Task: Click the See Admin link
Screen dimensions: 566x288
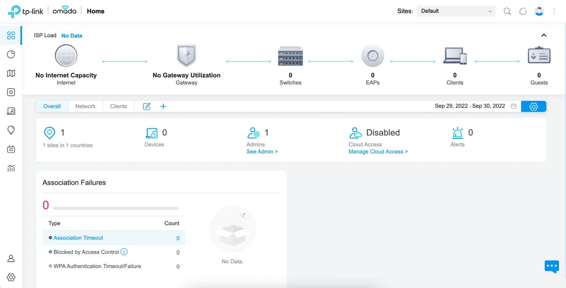Action: 262,152
